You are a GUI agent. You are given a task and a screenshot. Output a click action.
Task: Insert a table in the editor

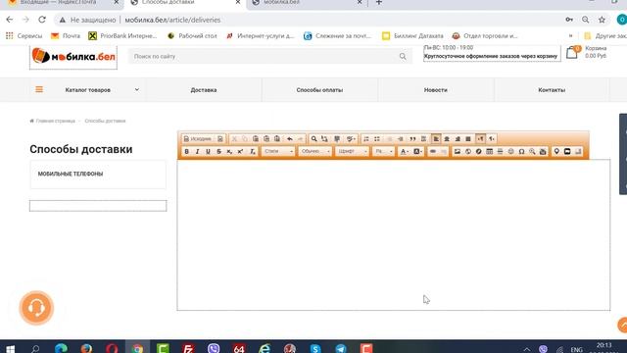click(490, 152)
